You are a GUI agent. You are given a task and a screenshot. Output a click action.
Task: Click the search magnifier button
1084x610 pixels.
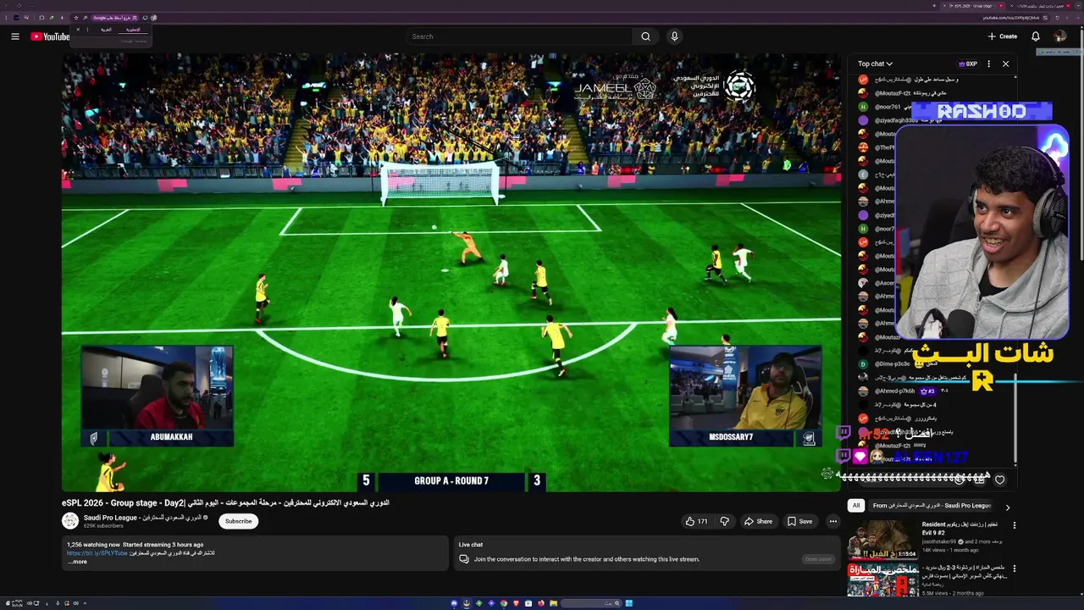point(645,36)
